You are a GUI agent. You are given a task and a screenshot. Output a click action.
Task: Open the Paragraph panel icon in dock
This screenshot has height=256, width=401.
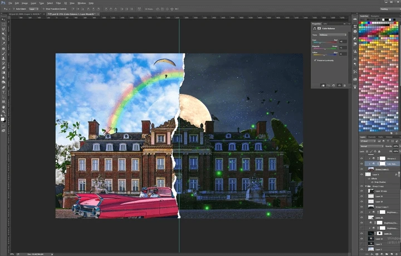pyautogui.click(x=355, y=65)
